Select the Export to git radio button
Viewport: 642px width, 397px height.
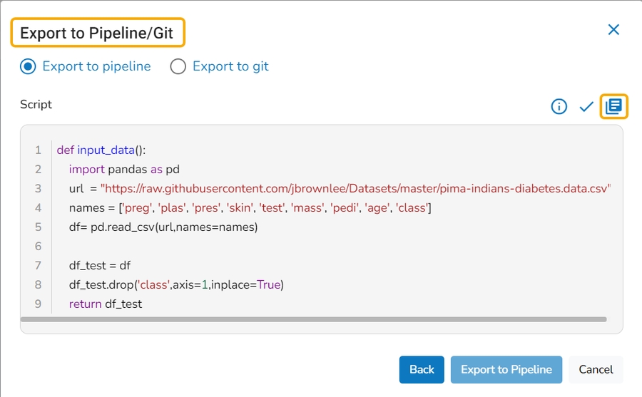point(178,67)
